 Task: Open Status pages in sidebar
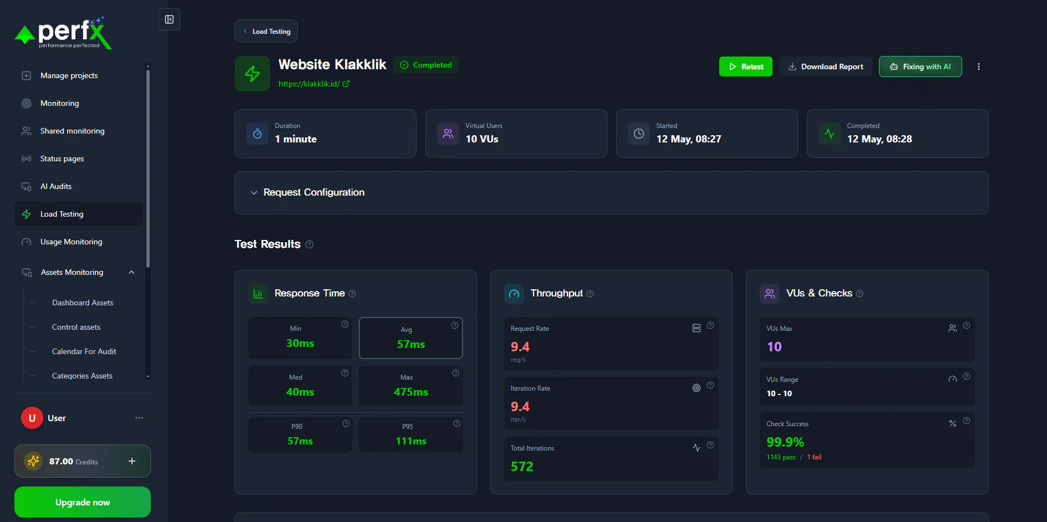click(x=79, y=158)
